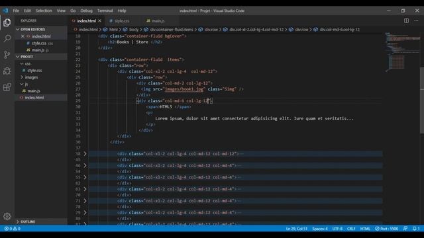Click the feedback icon in status bar
This screenshot has height=238, width=424.
(x=405, y=229)
